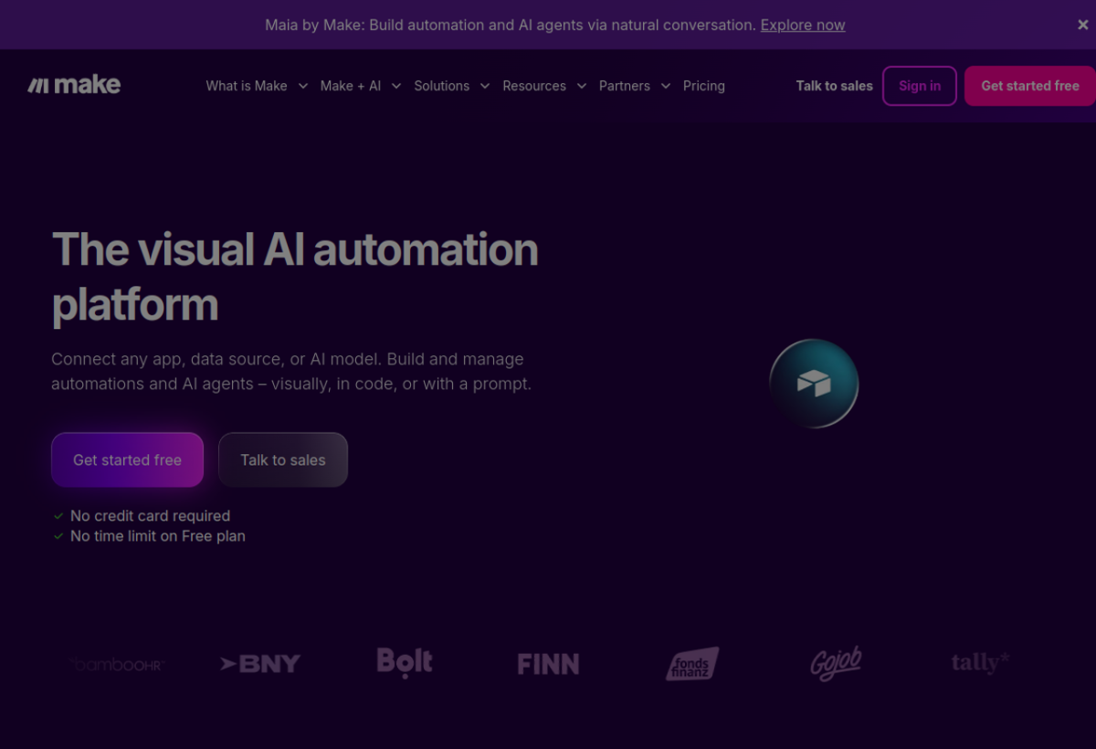
Task: Click the No credit card required text
Action: coord(150,516)
